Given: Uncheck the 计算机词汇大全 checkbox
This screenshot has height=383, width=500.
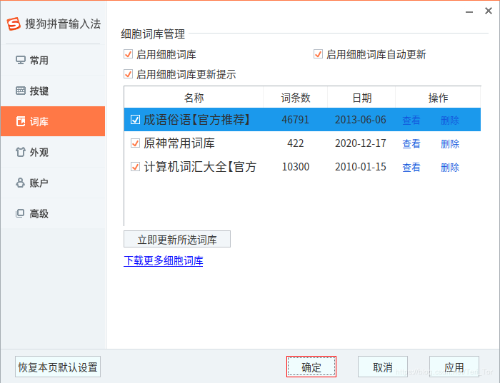Looking at the screenshot, I should (x=135, y=167).
